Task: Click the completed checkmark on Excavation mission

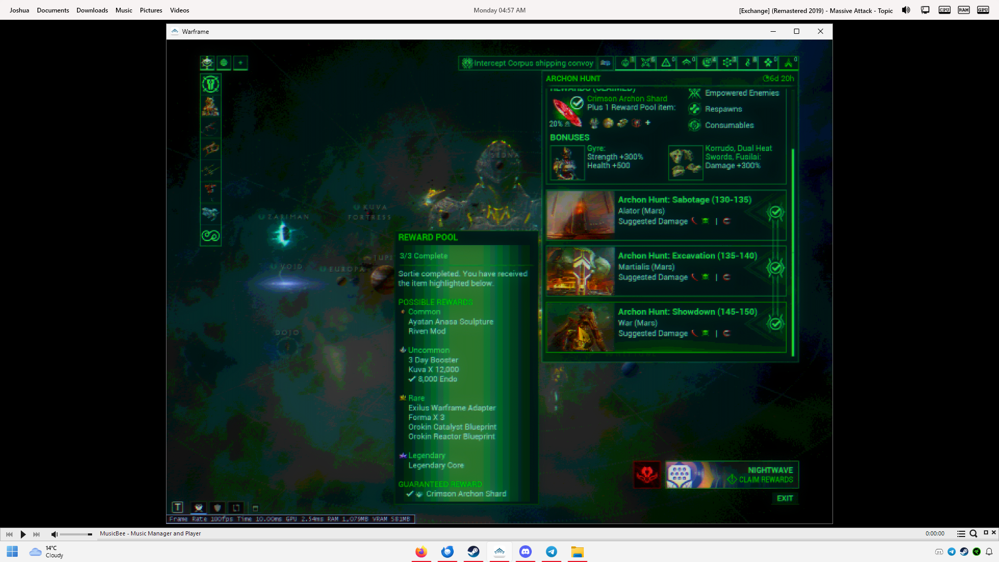Action: point(775,267)
